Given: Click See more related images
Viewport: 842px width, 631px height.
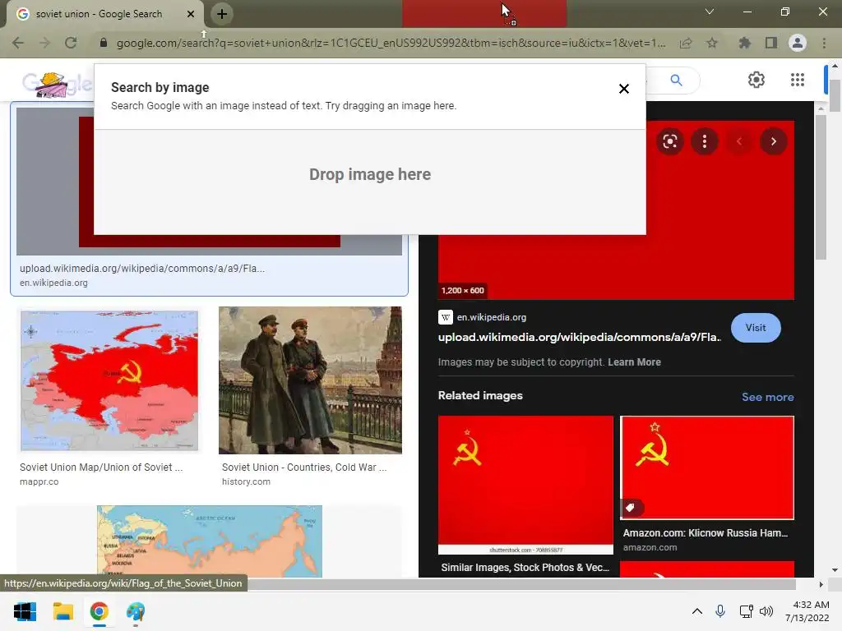Looking at the screenshot, I should [767, 397].
